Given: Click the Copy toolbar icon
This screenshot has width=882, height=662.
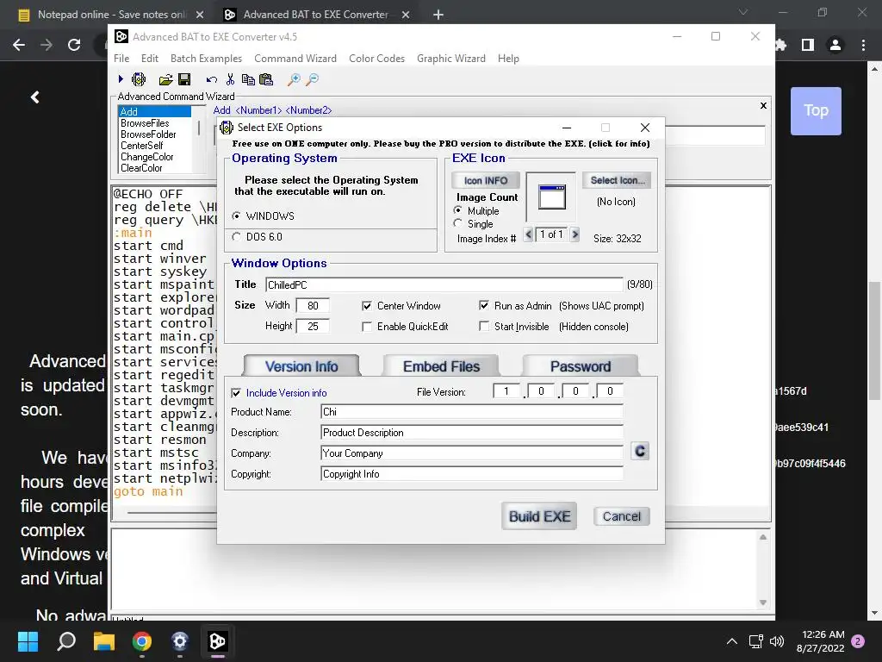Looking at the screenshot, I should [248, 79].
